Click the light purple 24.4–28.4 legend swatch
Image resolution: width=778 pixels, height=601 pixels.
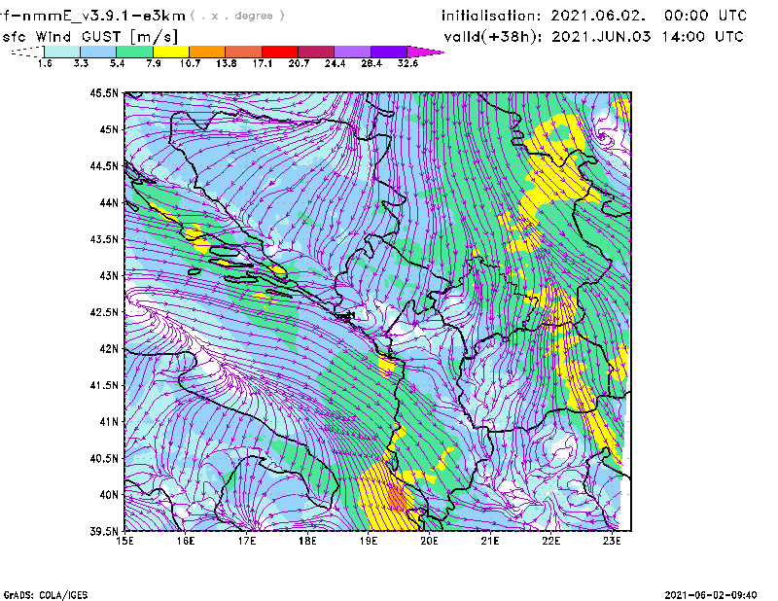[x=353, y=52]
